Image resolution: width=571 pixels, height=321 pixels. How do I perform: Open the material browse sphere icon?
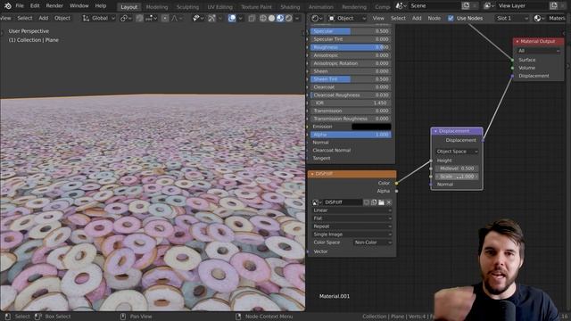(539, 18)
